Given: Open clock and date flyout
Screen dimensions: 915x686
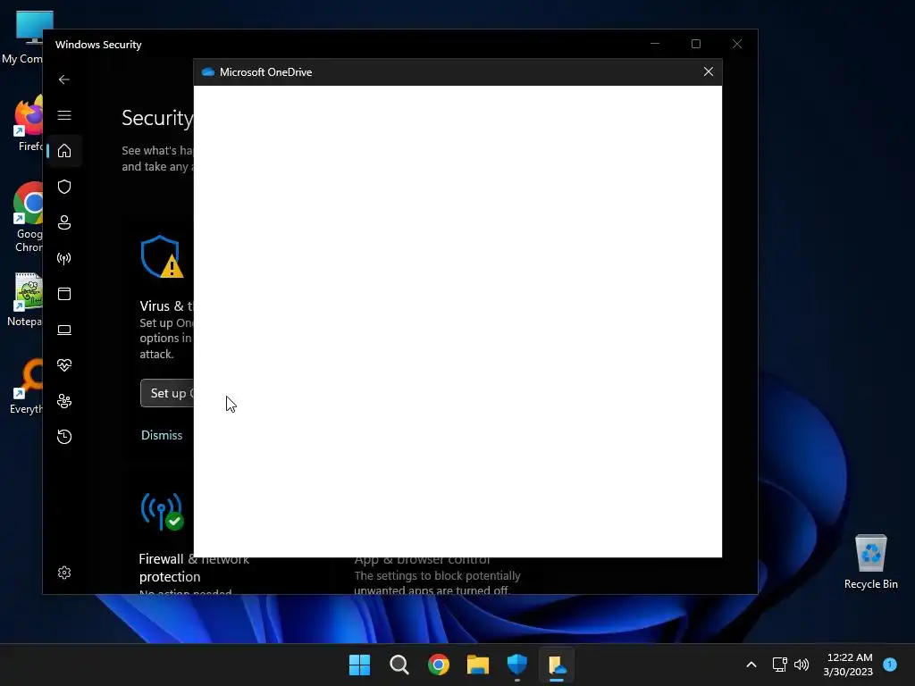Looking at the screenshot, I should 848,665.
